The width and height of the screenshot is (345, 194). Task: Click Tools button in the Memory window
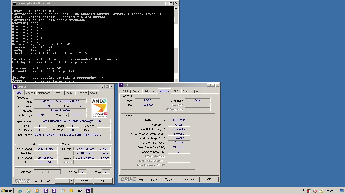(168, 179)
